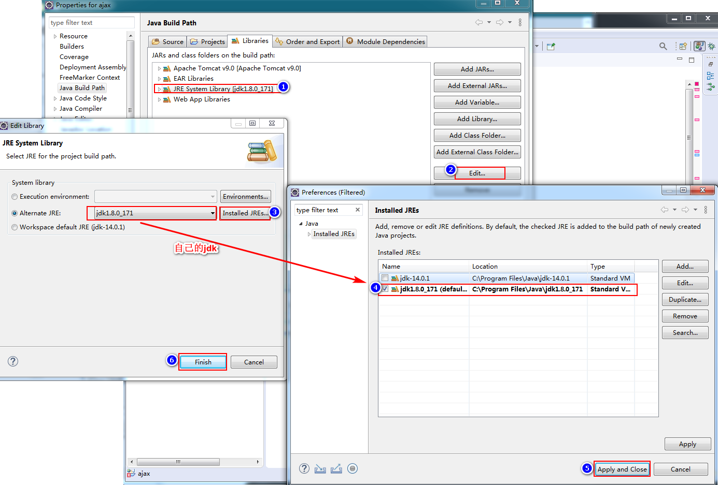The height and width of the screenshot is (485, 718).
Task: Click the import preferences icon
Action: tap(320, 468)
